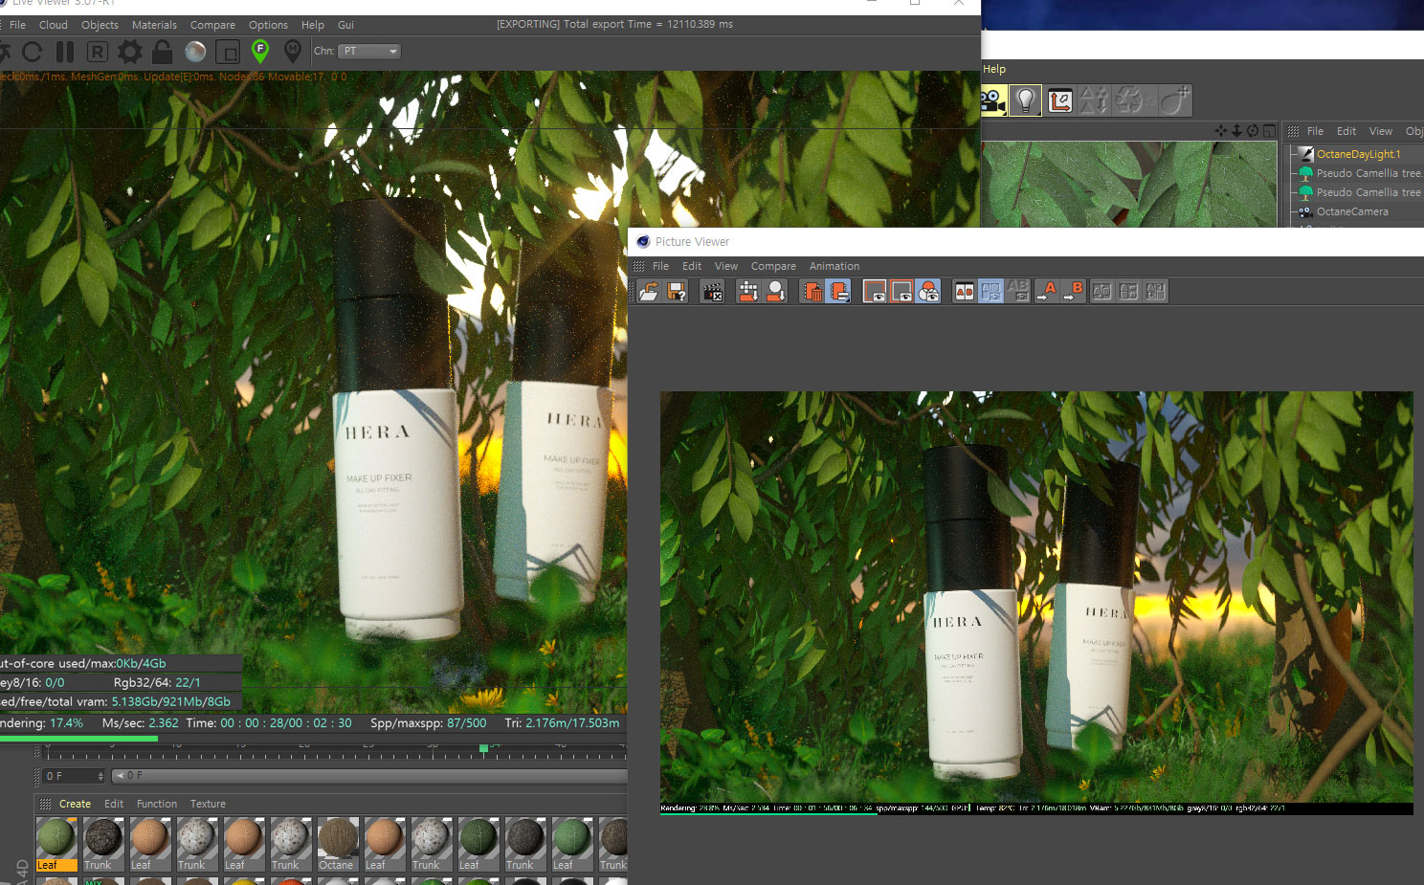Image resolution: width=1424 pixels, height=885 pixels.
Task: Click viewport maximize toggle square icon
Action: [x=1269, y=131]
